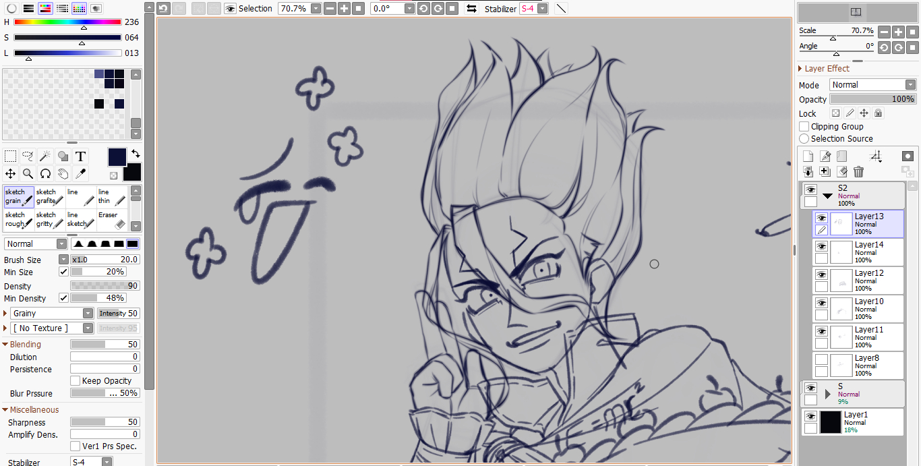Select the Magic Wand tool

[x=45, y=156]
